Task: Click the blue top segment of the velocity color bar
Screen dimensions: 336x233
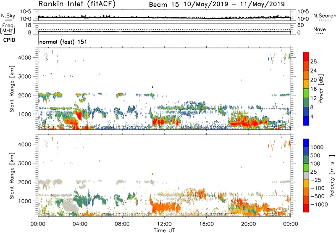Action: [x=306, y=143]
